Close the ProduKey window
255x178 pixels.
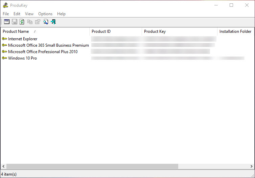coord(247,5)
